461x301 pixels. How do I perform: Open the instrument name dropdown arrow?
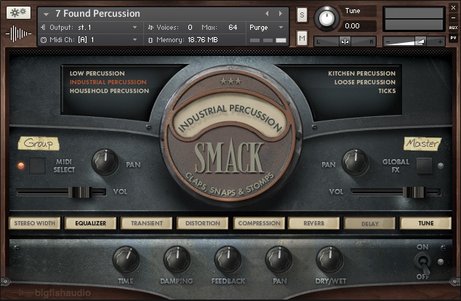pyautogui.click(x=46, y=14)
